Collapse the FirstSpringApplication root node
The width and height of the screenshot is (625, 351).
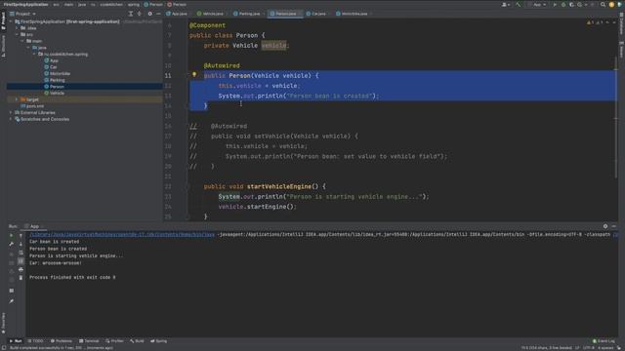pyautogui.click(x=11, y=21)
